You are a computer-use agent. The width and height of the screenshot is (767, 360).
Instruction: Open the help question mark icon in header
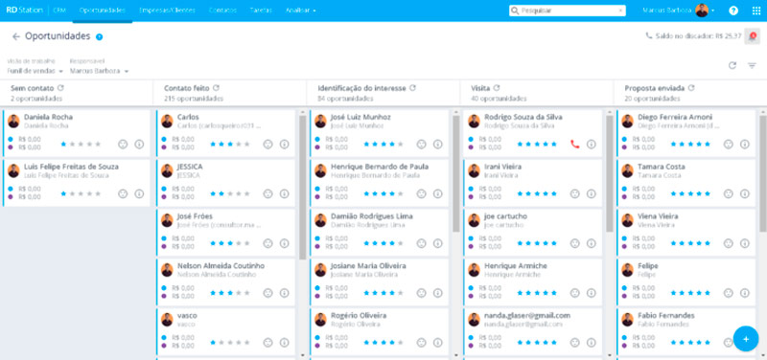click(733, 11)
